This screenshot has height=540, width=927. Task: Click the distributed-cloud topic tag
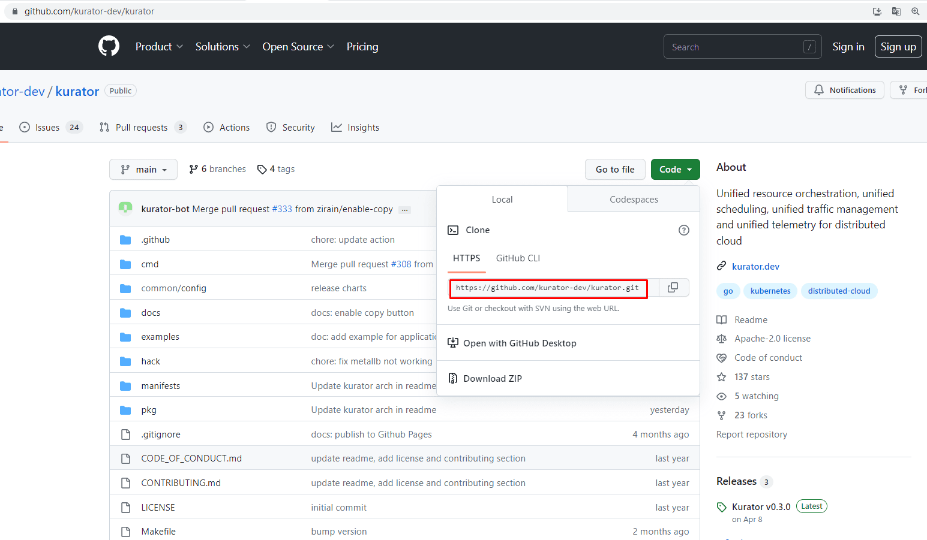click(x=839, y=291)
